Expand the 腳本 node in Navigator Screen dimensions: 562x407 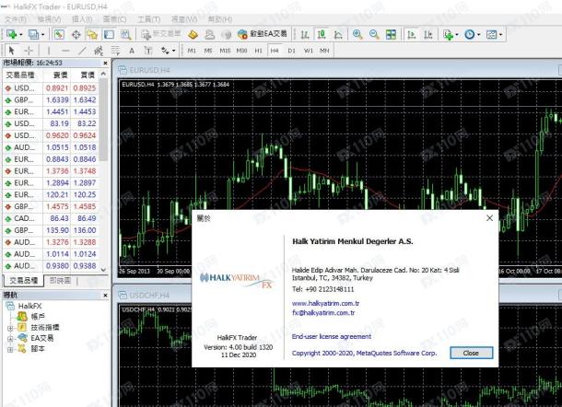10,349
